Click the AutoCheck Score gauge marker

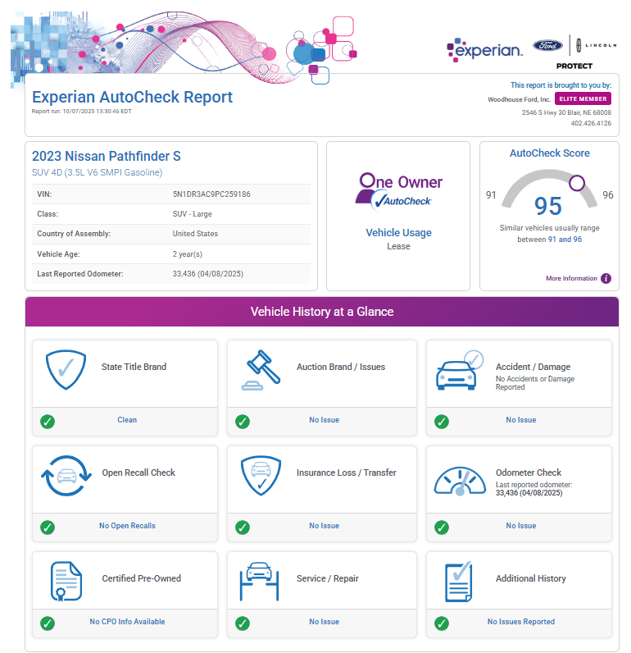coord(577,182)
